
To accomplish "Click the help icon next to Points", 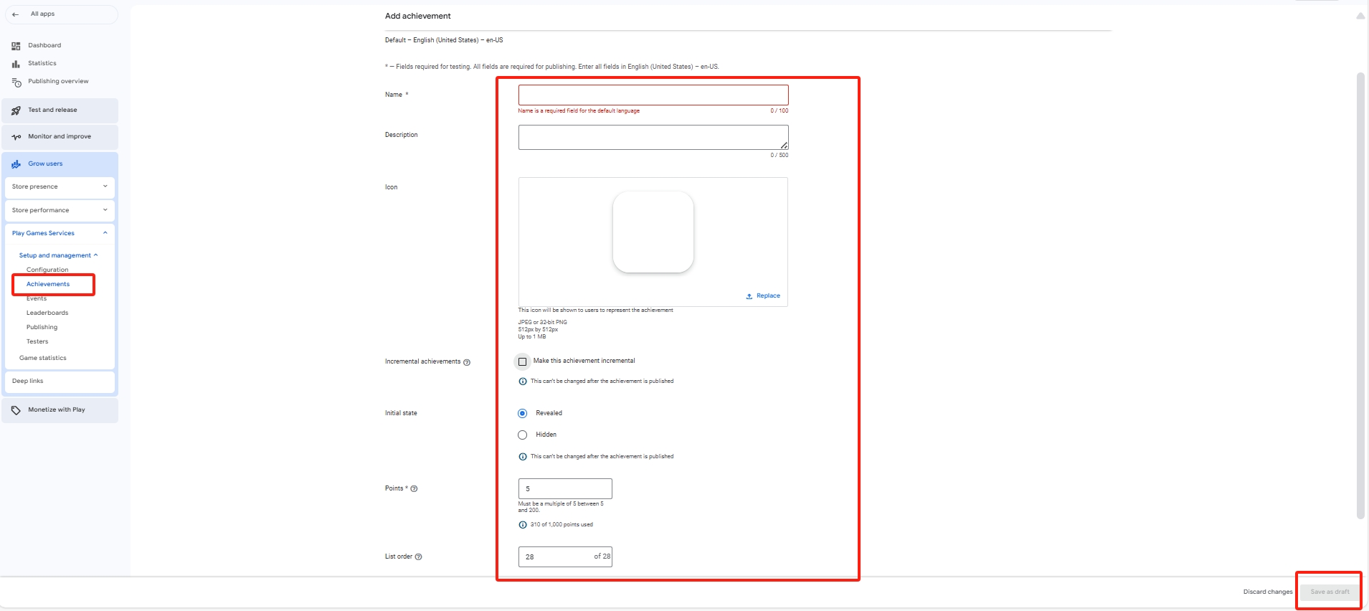I will point(414,489).
